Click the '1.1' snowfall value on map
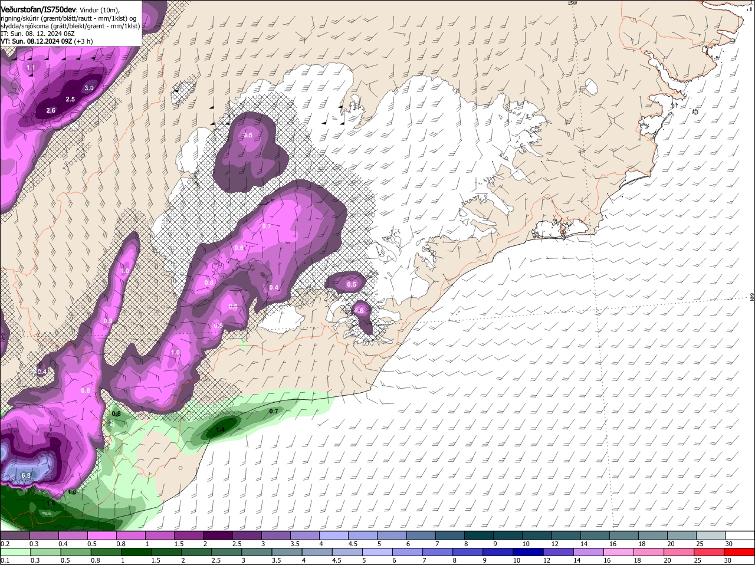Viewport: 755px width, 565px height. (x=31, y=68)
